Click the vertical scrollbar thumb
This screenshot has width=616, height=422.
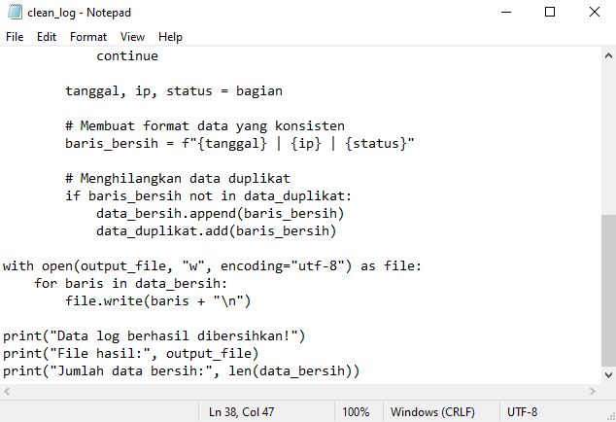click(x=608, y=291)
